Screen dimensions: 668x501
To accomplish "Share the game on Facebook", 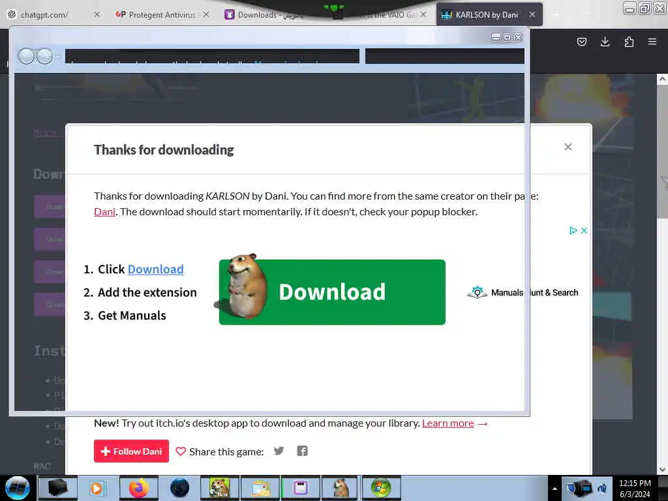I will pos(302,451).
